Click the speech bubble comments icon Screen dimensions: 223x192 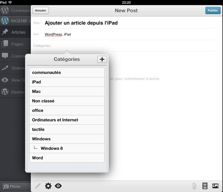coord(5,56)
